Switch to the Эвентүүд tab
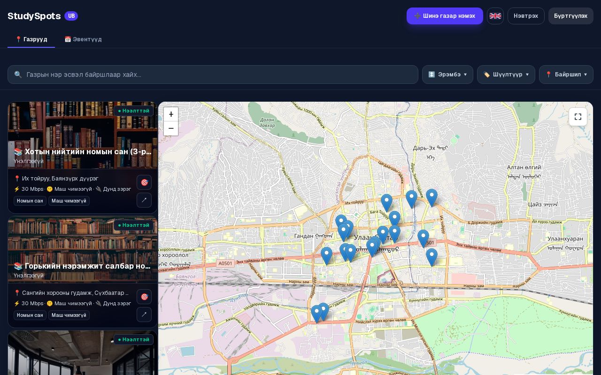Viewport: 601px width, 375px height. (x=83, y=39)
